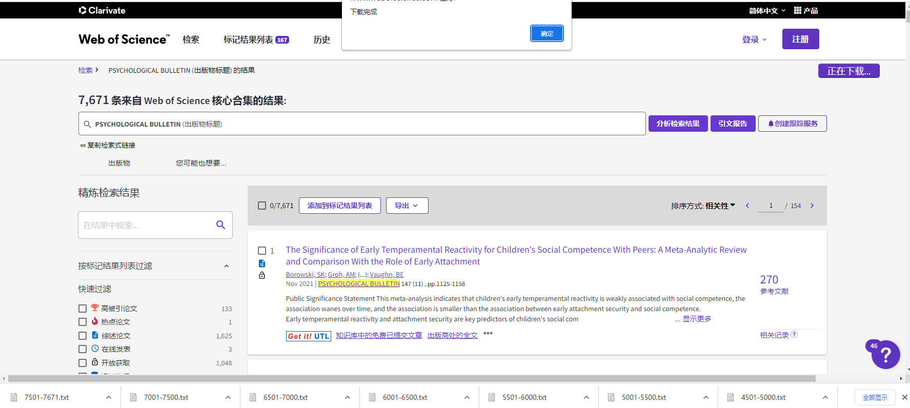Click the 270 references count link
Image resolution: width=910 pixels, height=408 pixels.
click(x=769, y=279)
